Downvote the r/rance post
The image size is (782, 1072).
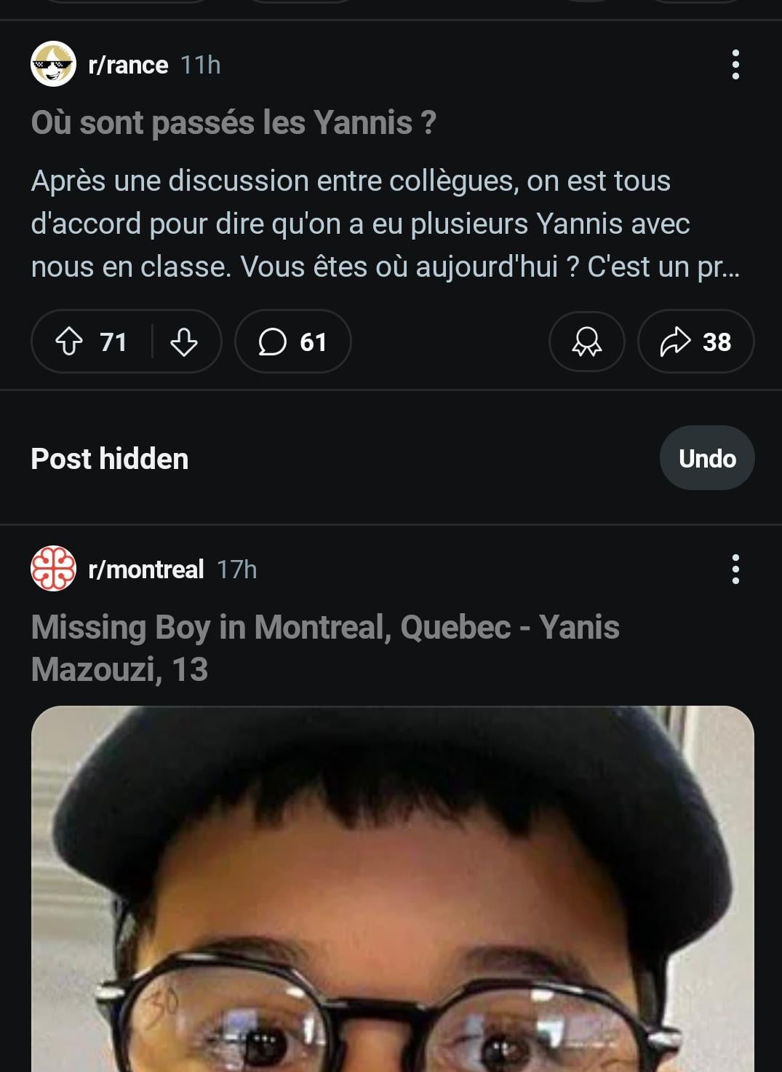click(183, 342)
